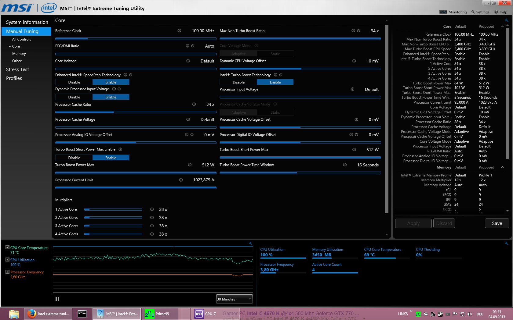Click the power icon next to Intel Turbo Boost Technology

(281, 75)
